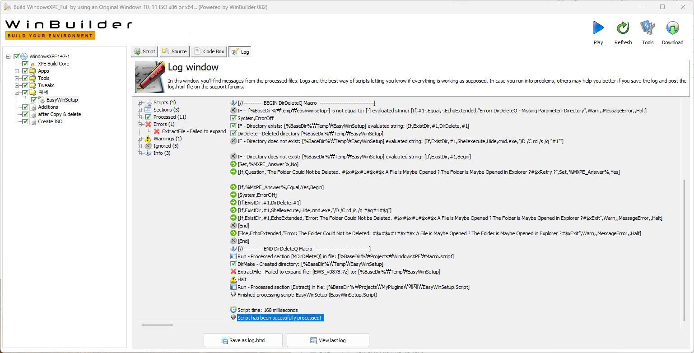Click the 예제 folder icon
694x353 pixels.
click(33, 93)
